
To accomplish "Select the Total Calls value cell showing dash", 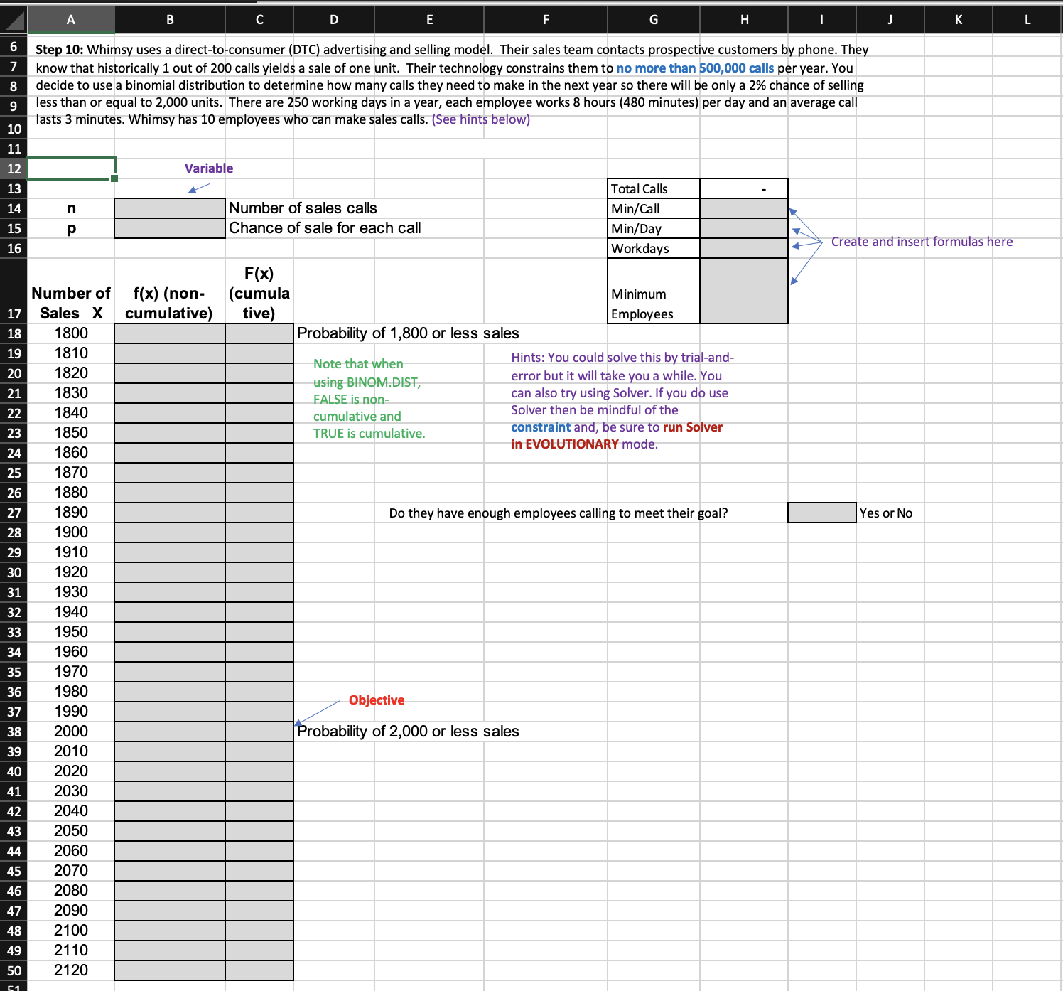I will tap(743, 188).
